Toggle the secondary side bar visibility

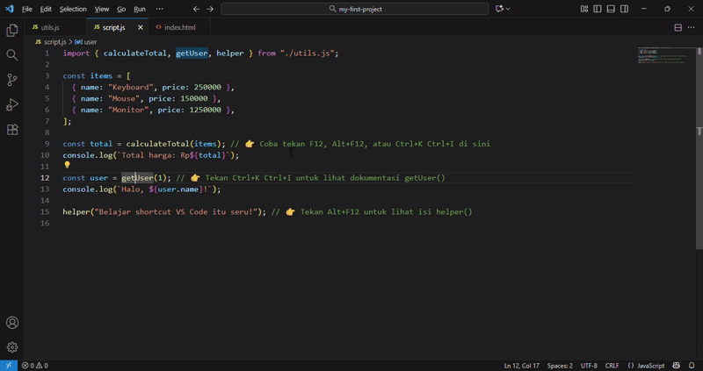(x=624, y=9)
